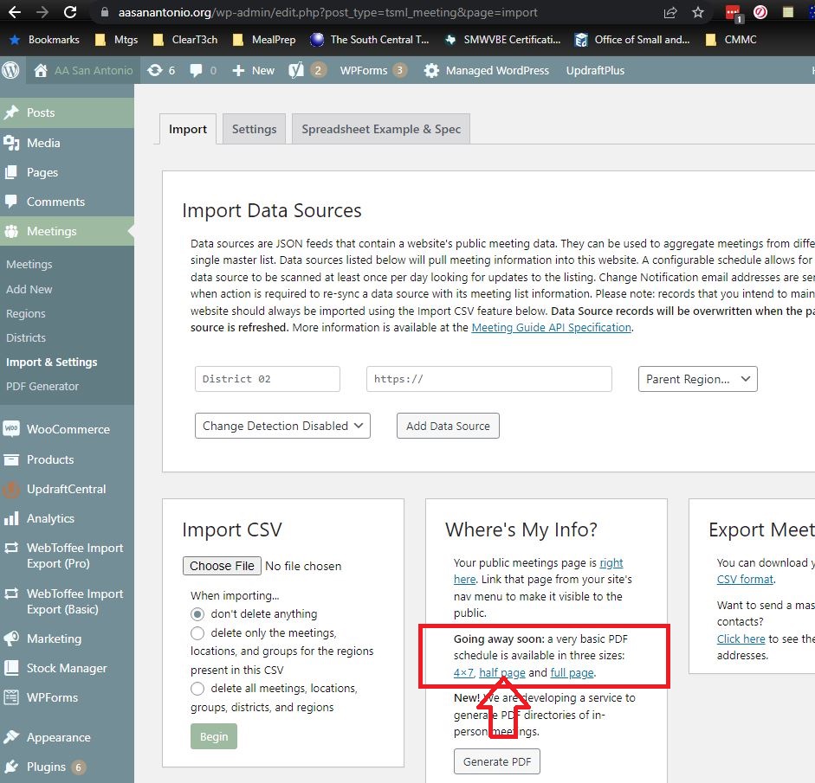Click the Managed WordPress gear icon
The height and width of the screenshot is (783, 815).
click(431, 71)
